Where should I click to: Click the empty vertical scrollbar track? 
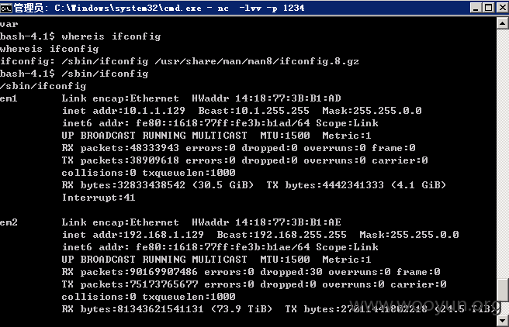pyautogui.click(x=502, y=153)
